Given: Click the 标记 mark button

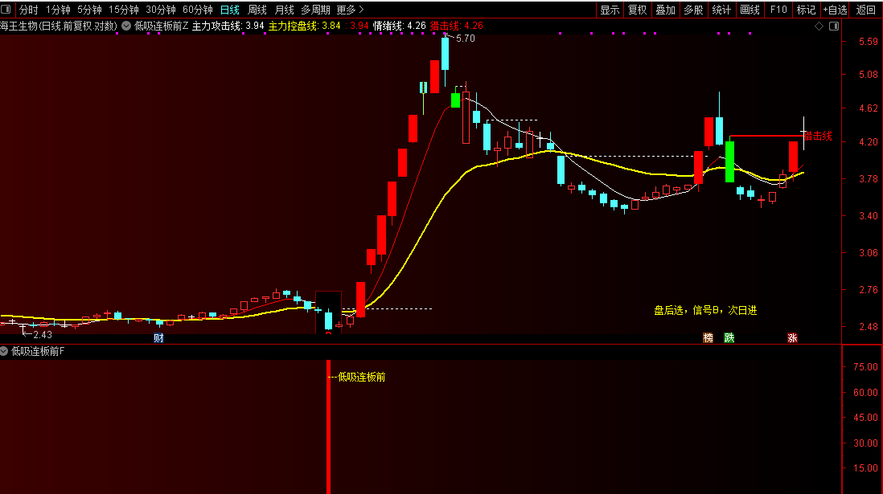Looking at the screenshot, I should [x=807, y=10].
